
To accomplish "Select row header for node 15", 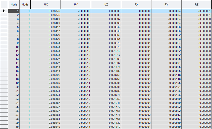I will (x=4, y=67).
